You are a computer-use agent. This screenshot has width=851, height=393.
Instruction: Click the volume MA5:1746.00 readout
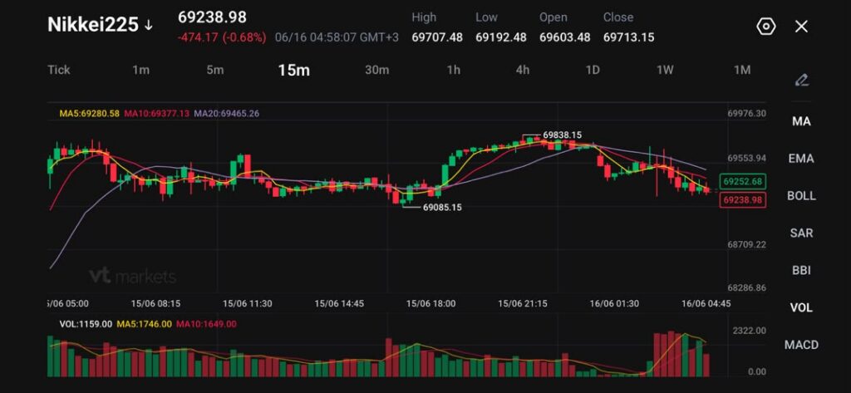pos(144,324)
